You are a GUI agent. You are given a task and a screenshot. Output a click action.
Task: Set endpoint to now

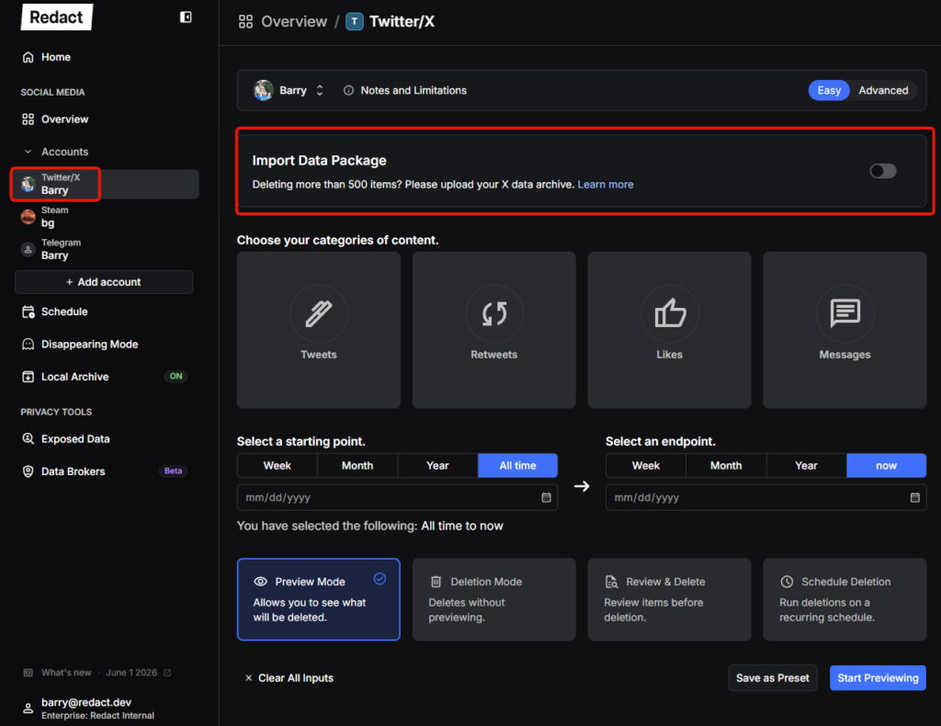[x=887, y=466]
